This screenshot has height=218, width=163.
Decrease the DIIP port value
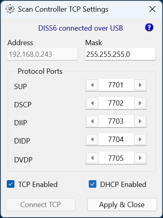point(92,121)
